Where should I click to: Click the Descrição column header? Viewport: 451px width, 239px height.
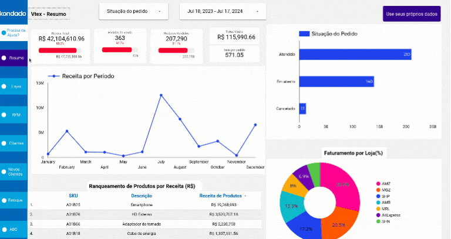(142, 196)
